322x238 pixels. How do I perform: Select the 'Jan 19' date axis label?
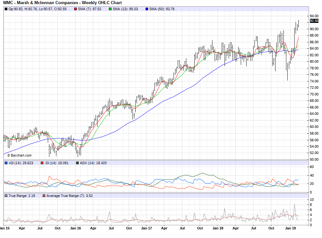click(290, 228)
